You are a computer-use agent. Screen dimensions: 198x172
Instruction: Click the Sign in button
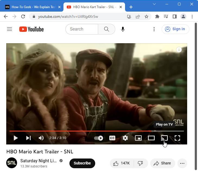click(x=175, y=29)
